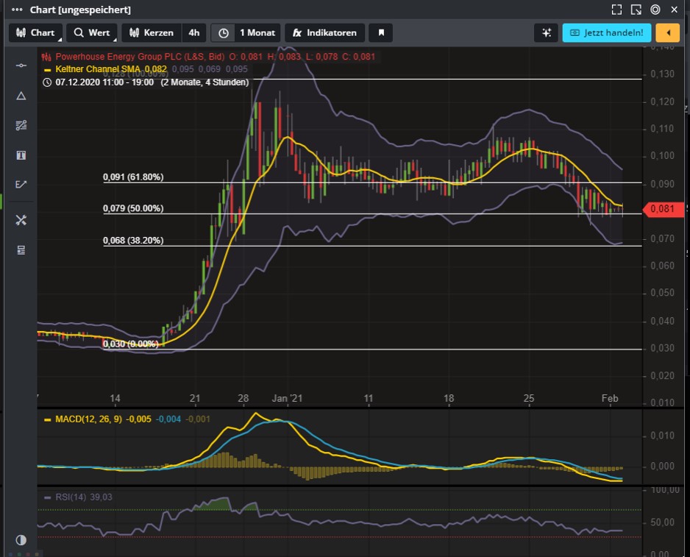Click the 0,081 current price marker
Viewport: 690px width, 557px height.
pyautogui.click(x=664, y=209)
